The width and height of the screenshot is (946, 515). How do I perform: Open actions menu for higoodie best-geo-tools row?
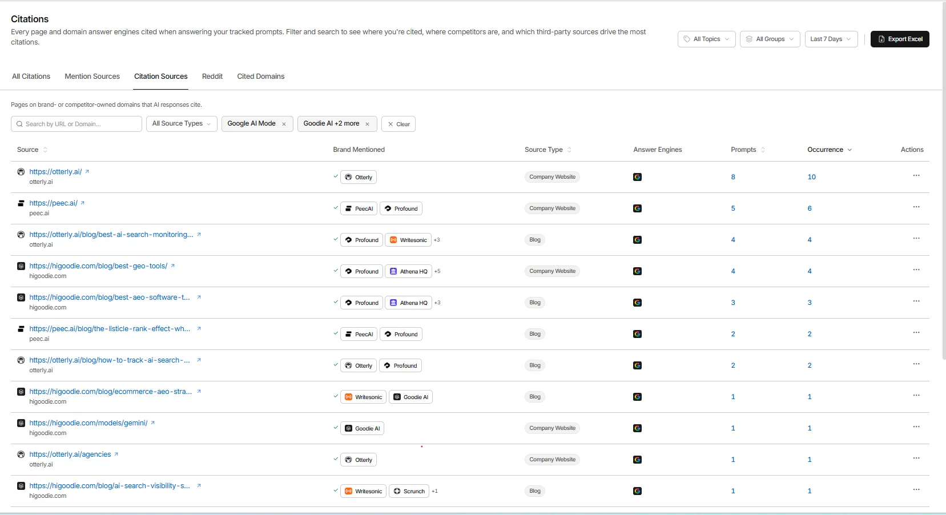[x=916, y=270]
